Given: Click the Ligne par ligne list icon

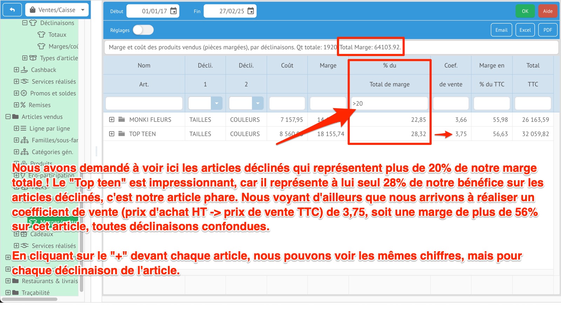Looking at the screenshot, I should click(23, 128).
